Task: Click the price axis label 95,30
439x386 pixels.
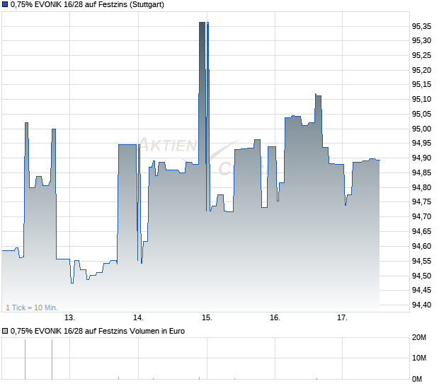Action: coord(421,41)
